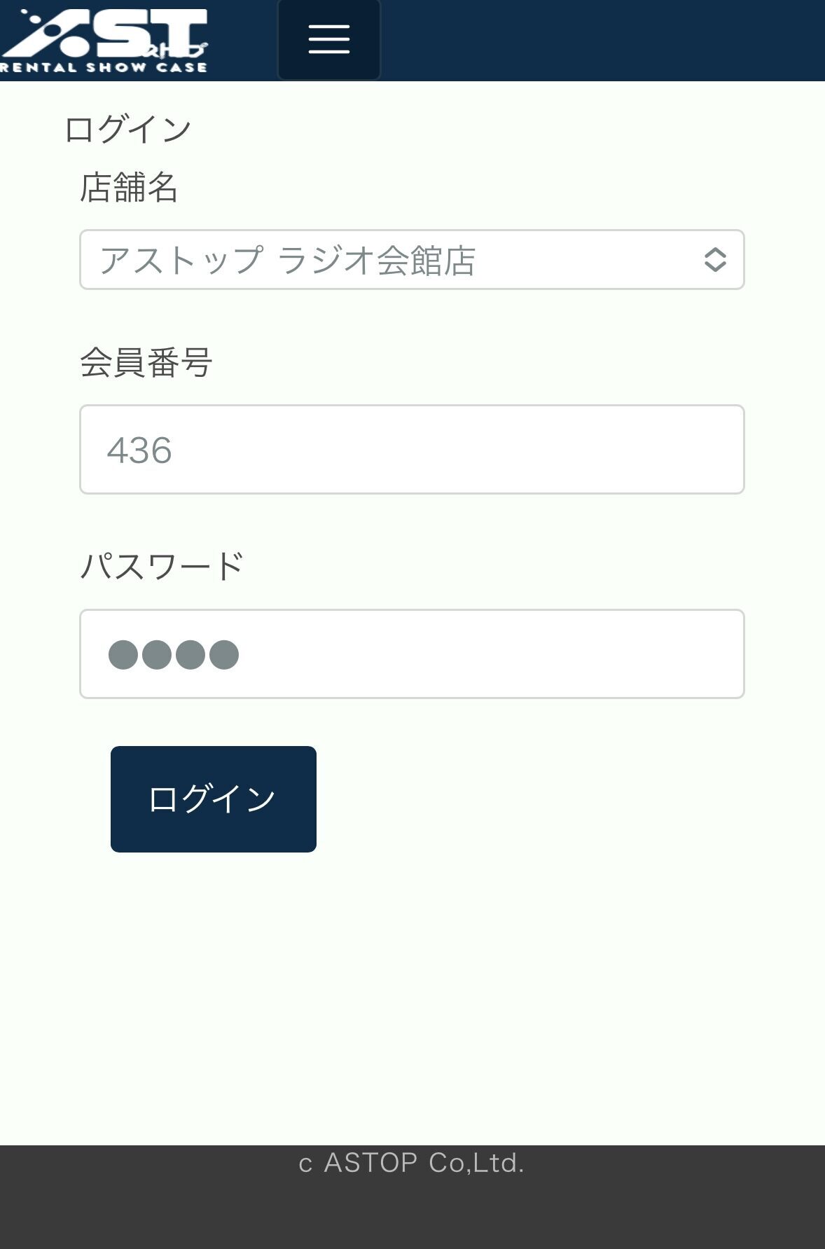Click the RENTAL SHOW CASE logo text
This screenshot has width=825, height=1249.
coord(104,68)
